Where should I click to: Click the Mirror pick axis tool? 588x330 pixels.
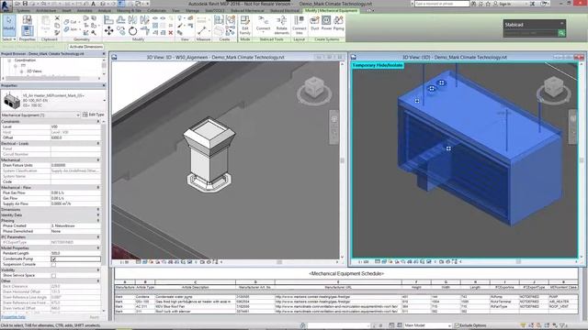click(x=132, y=19)
